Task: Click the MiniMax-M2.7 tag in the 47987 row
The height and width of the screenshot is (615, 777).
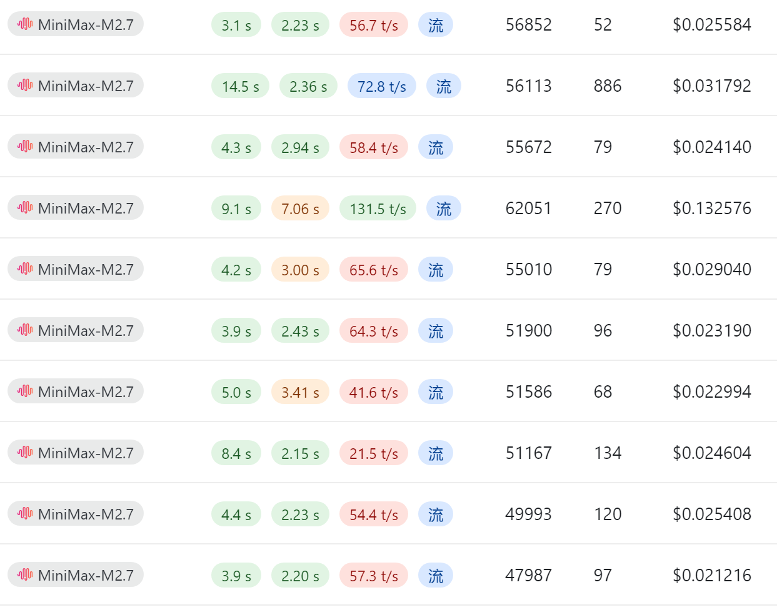Action: [76, 575]
